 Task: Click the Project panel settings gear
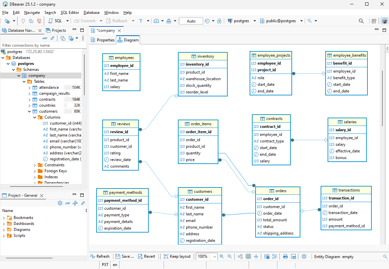60,203
